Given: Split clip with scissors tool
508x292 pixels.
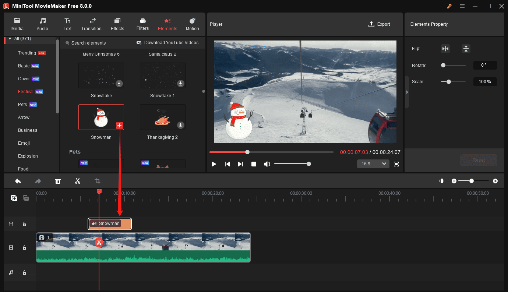Looking at the screenshot, I should 78,181.
